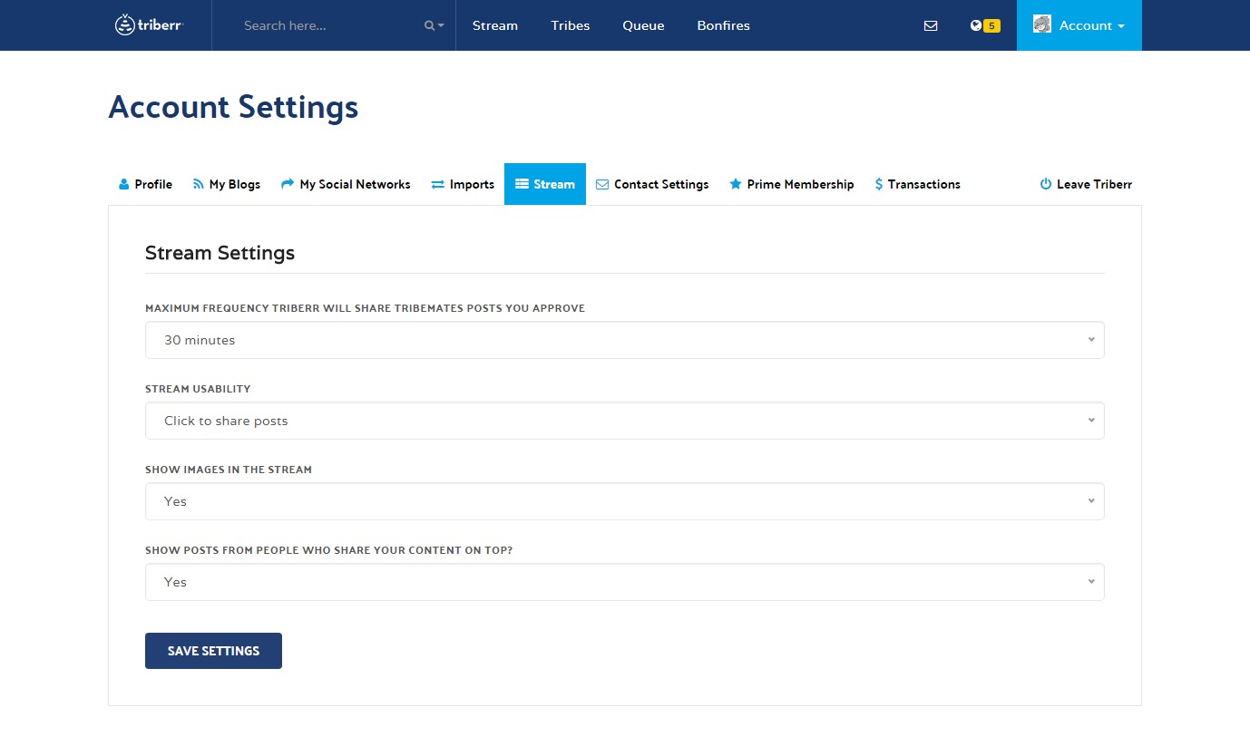Expand Show Images in the Stream dropdown
Viewport: 1250px width, 756px height.
point(624,501)
